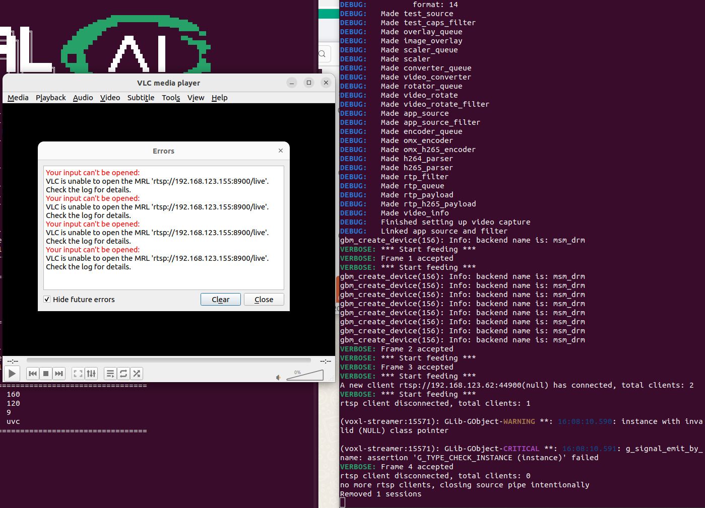This screenshot has width=705, height=508.
Task: Click 'uvc' text in left terminal
Action: pos(13,421)
